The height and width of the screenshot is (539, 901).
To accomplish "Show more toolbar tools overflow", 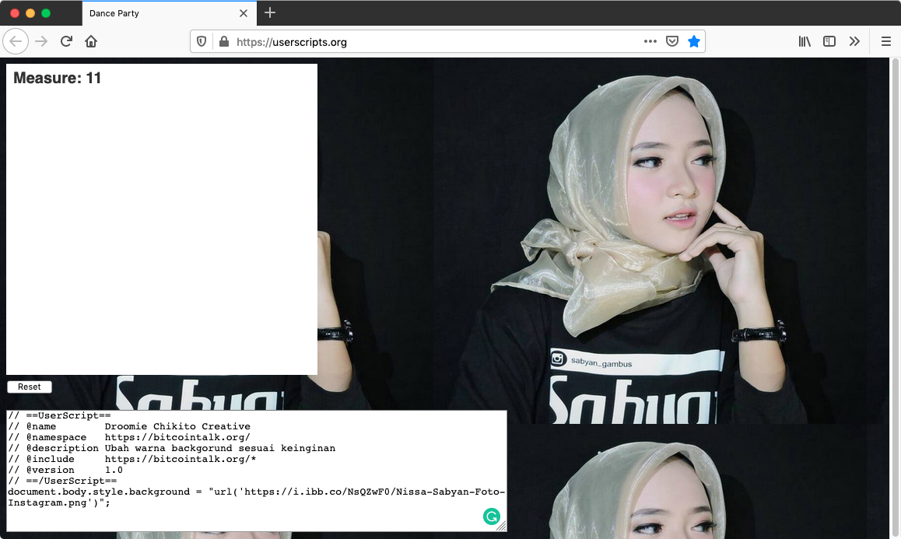I will 854,41.
